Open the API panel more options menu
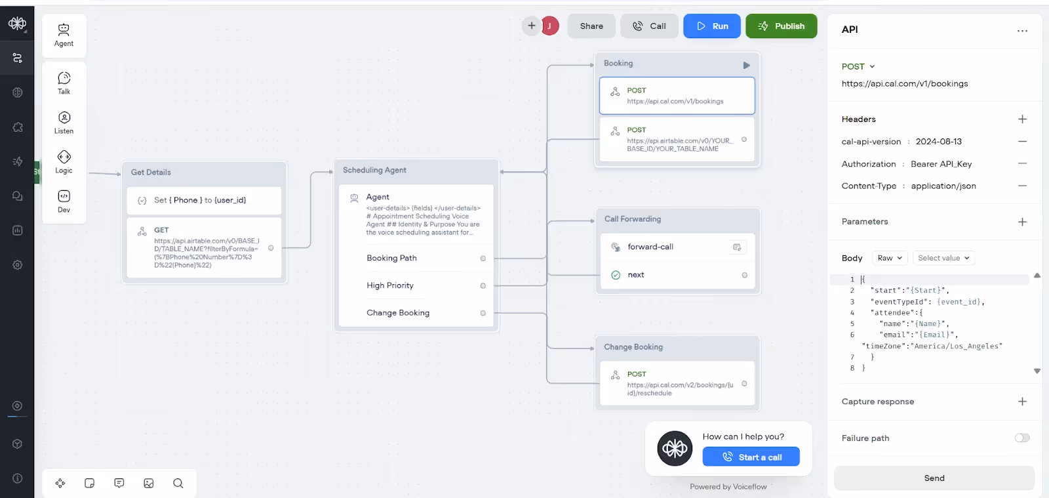The image size is (1049, 498). pyautogui.click(x=1022, y=31)
